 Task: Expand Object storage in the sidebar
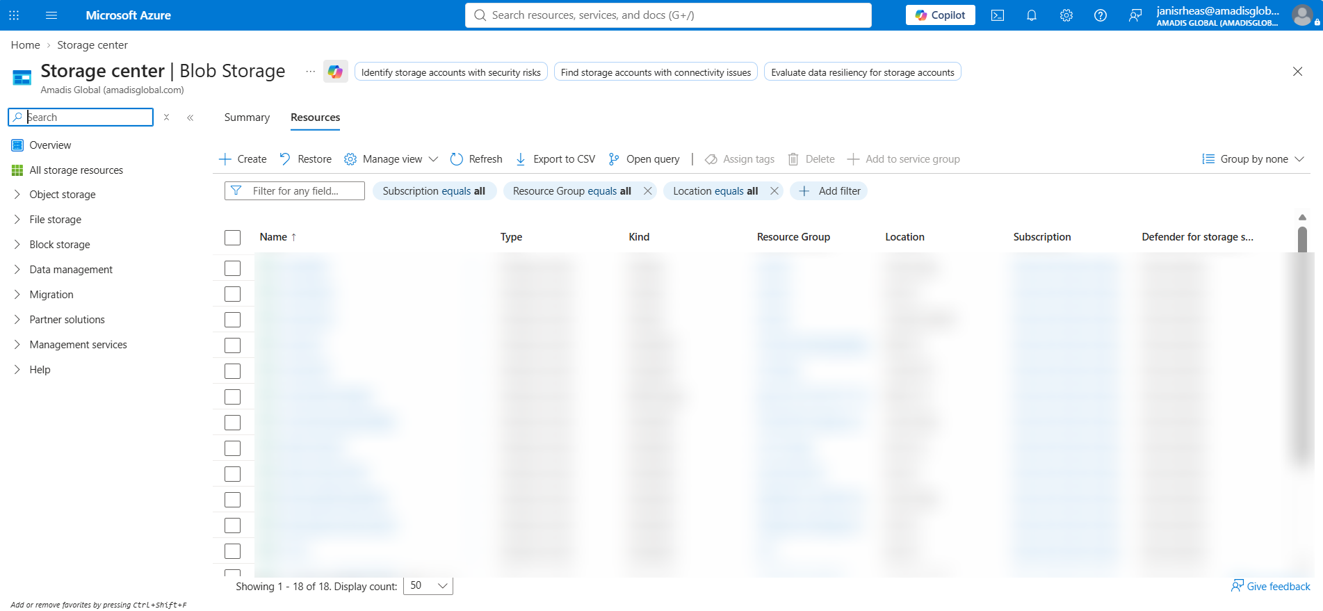(17, 195)
